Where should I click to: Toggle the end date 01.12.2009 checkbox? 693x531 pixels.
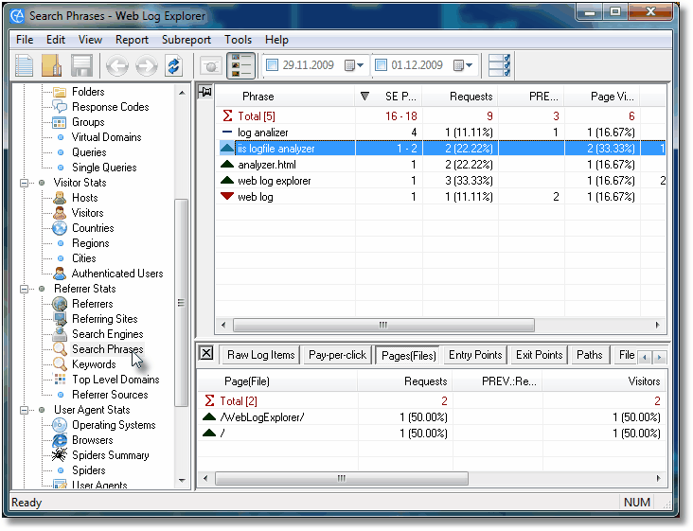point(381,65)
